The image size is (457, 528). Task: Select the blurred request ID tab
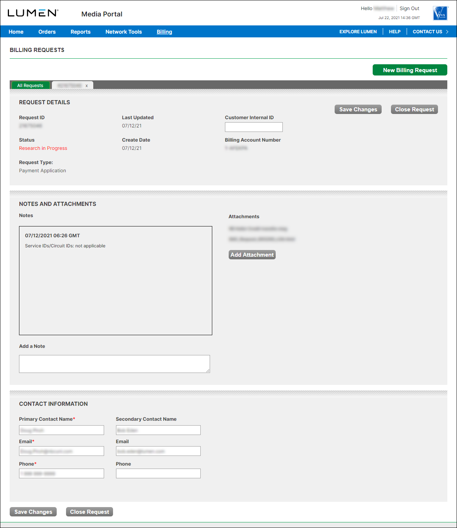tap(70, 86)
